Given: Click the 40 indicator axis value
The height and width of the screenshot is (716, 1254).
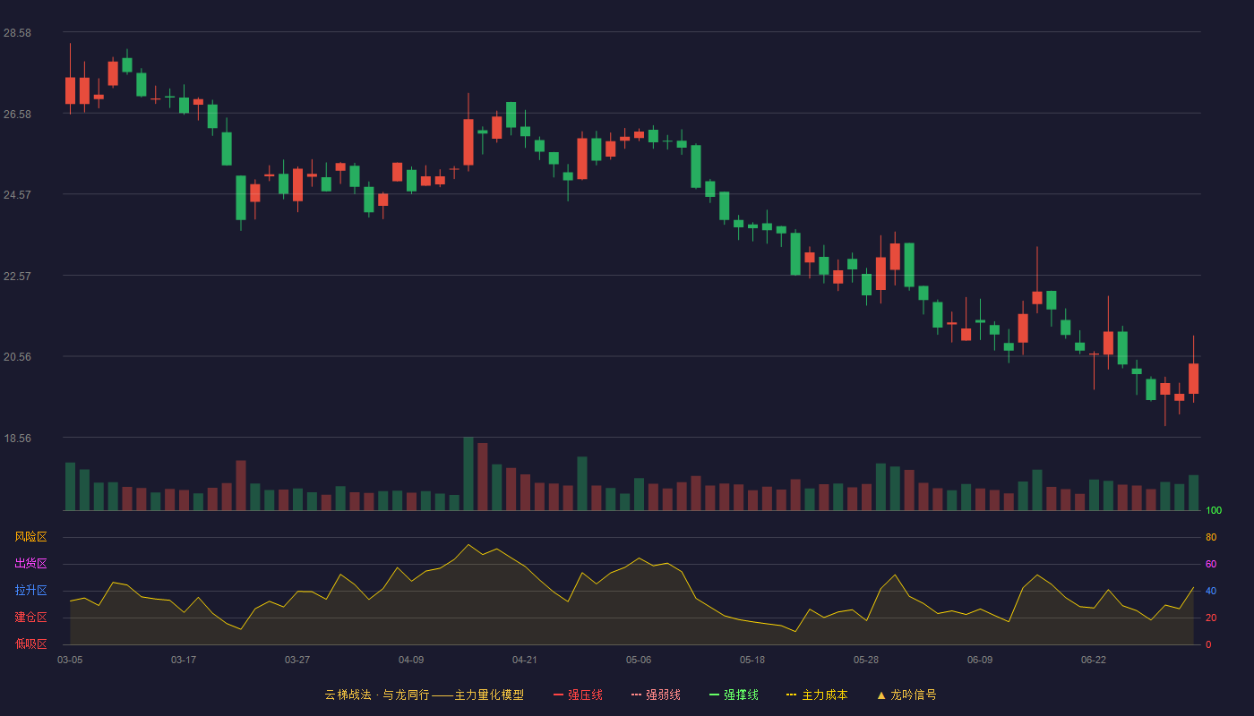Looking at the screenshot, I should (1211, 592).
